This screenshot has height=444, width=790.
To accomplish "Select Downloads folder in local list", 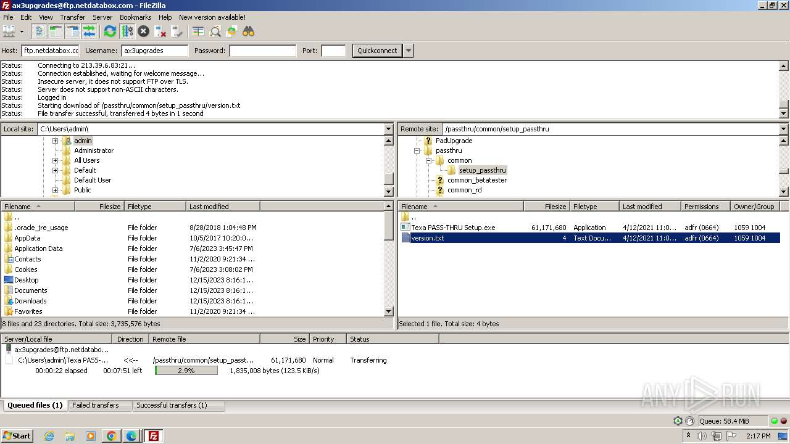I will click(x=30, y=301).
